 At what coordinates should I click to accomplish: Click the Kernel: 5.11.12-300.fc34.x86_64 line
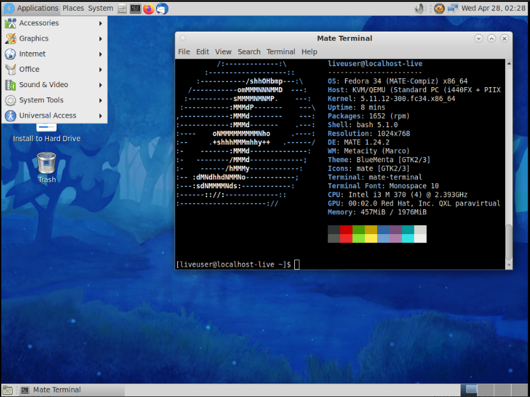[391, 99]
